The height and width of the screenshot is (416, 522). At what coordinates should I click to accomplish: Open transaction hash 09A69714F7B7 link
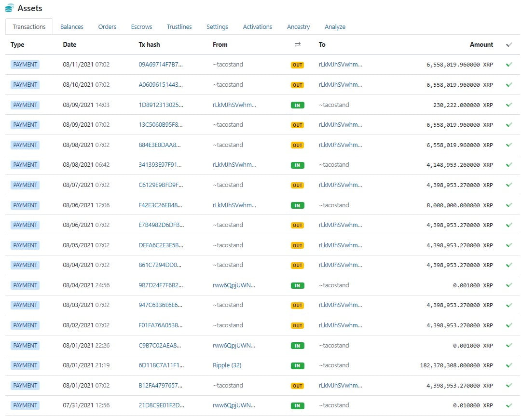[x=161, y=65]
